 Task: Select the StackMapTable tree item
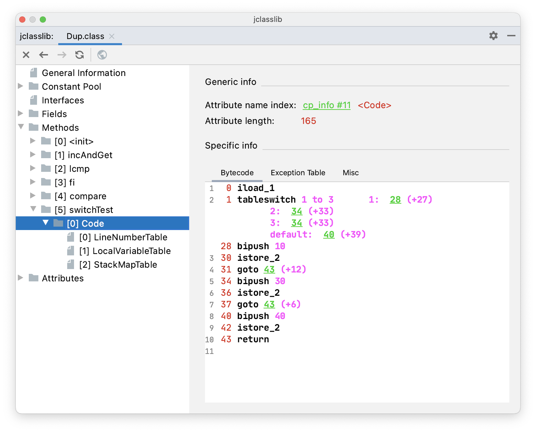pyautogui.click(x=118, y=265)
